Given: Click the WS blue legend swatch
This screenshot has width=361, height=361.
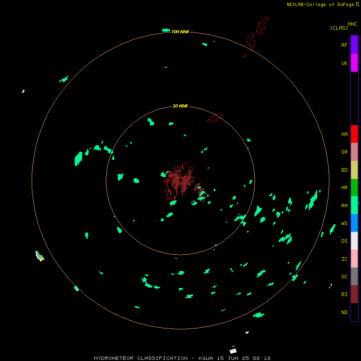Looking at the screenshot, I should tap(354, 223).
